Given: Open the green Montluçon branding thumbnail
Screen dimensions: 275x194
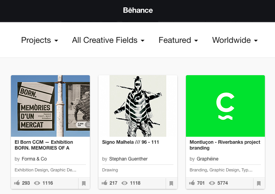Looking at the screenshot, I should [x=225, y=106].
